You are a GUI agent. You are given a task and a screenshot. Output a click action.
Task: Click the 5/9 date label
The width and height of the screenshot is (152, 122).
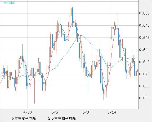click(x=86, y=112)
